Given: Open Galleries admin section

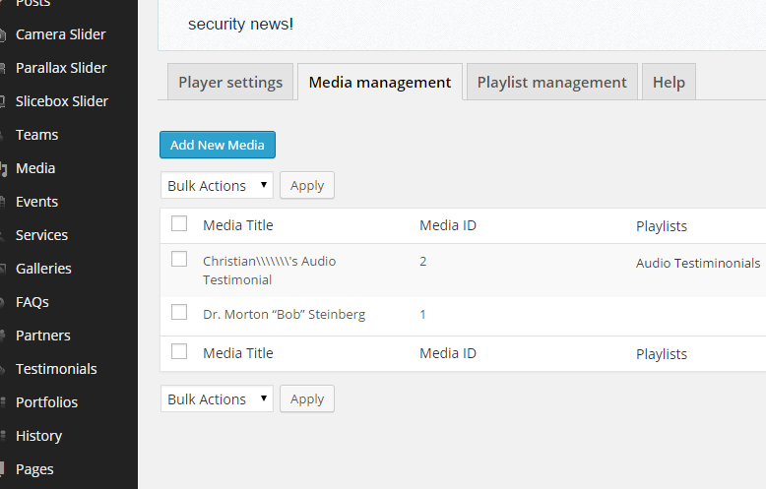Looking at the screenshot, I should click(43, 269).
